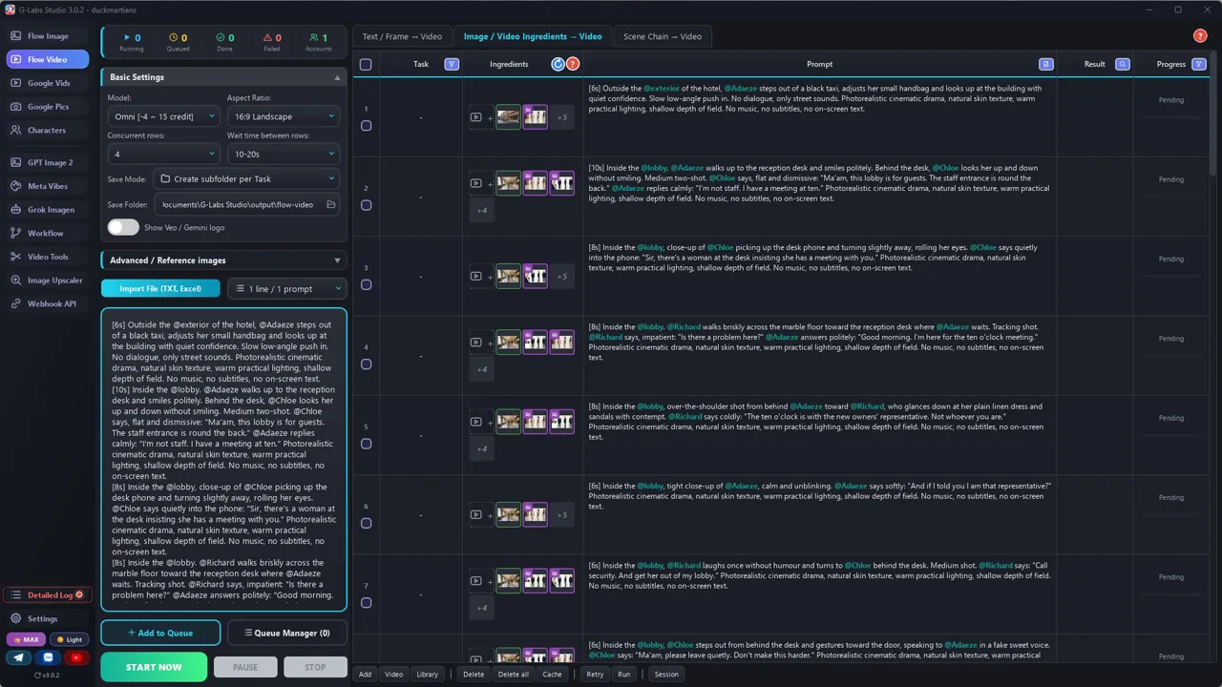Open the Wait time between rows dropdown
Image resolution: width=1222 pixels, height=687 pixels.
pyautogui.click(x=284, y=154)
